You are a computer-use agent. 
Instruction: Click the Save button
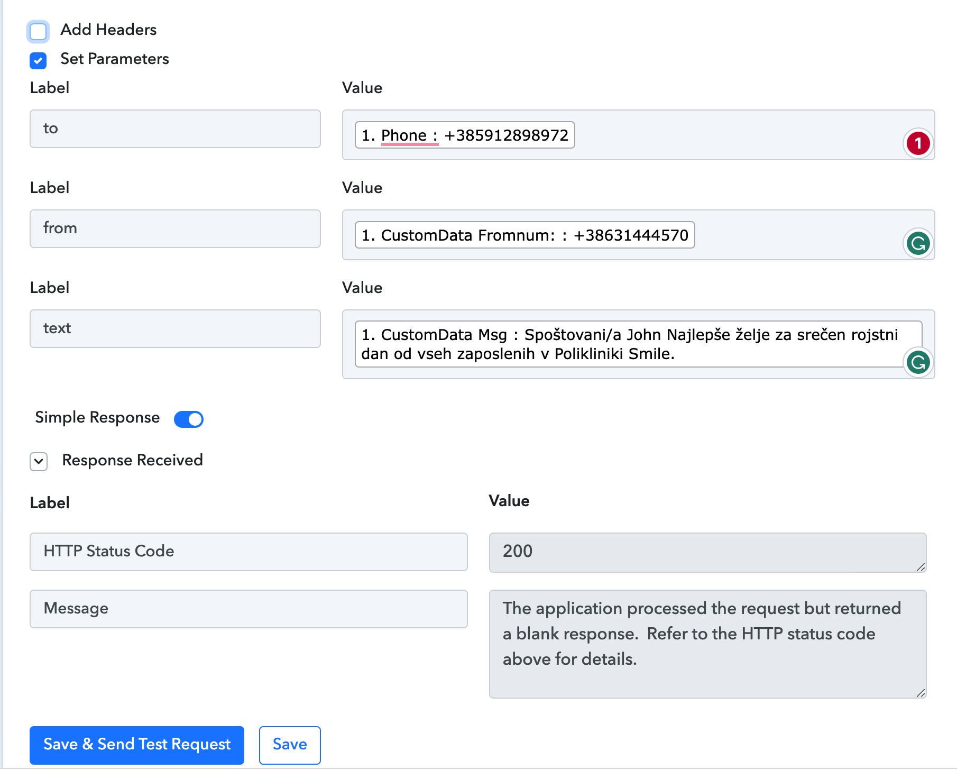290,745
